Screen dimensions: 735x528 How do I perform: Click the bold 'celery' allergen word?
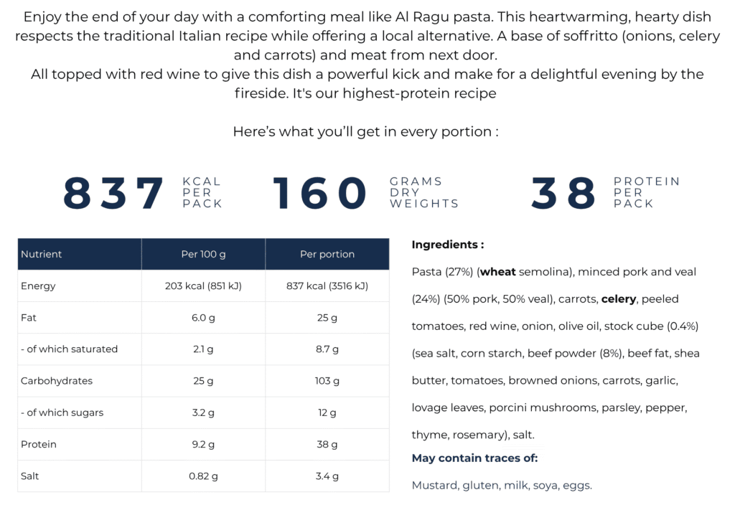coord(619,299)
